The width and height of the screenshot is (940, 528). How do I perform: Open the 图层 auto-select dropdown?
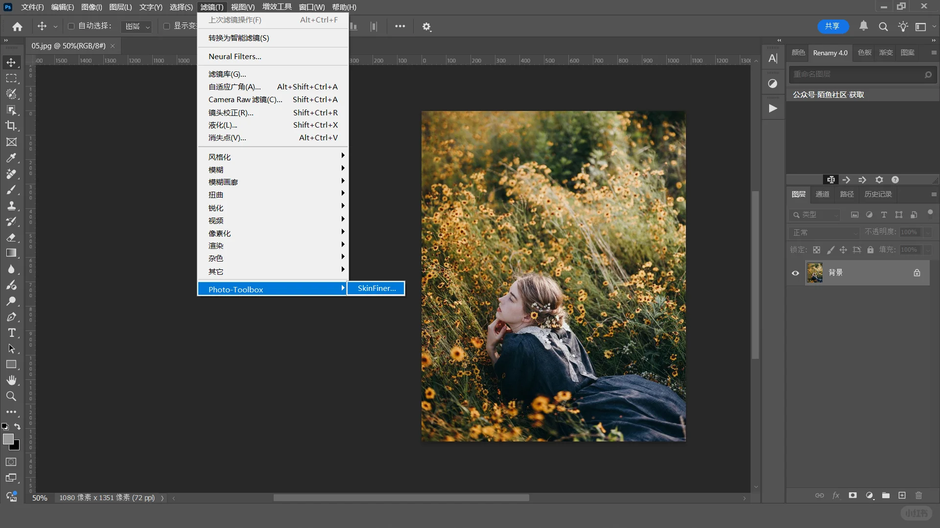[137, 26]
